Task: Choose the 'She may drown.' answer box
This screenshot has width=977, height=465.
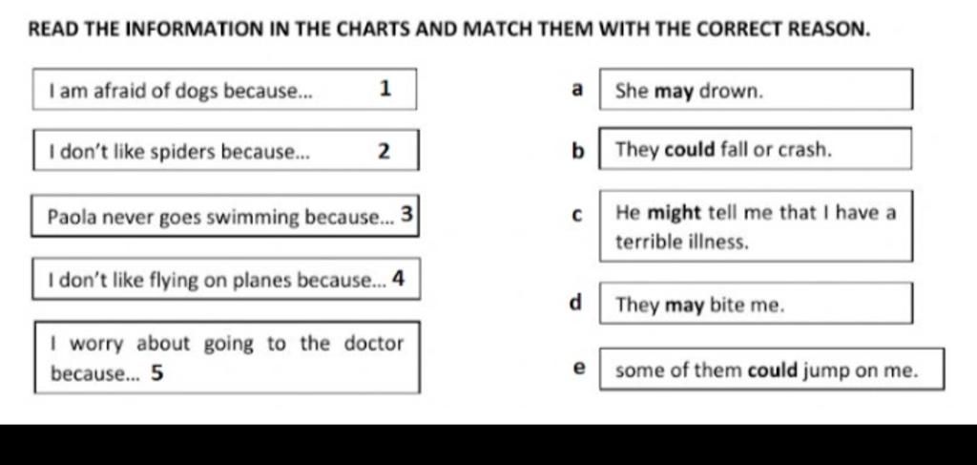Action: (756, 92)
